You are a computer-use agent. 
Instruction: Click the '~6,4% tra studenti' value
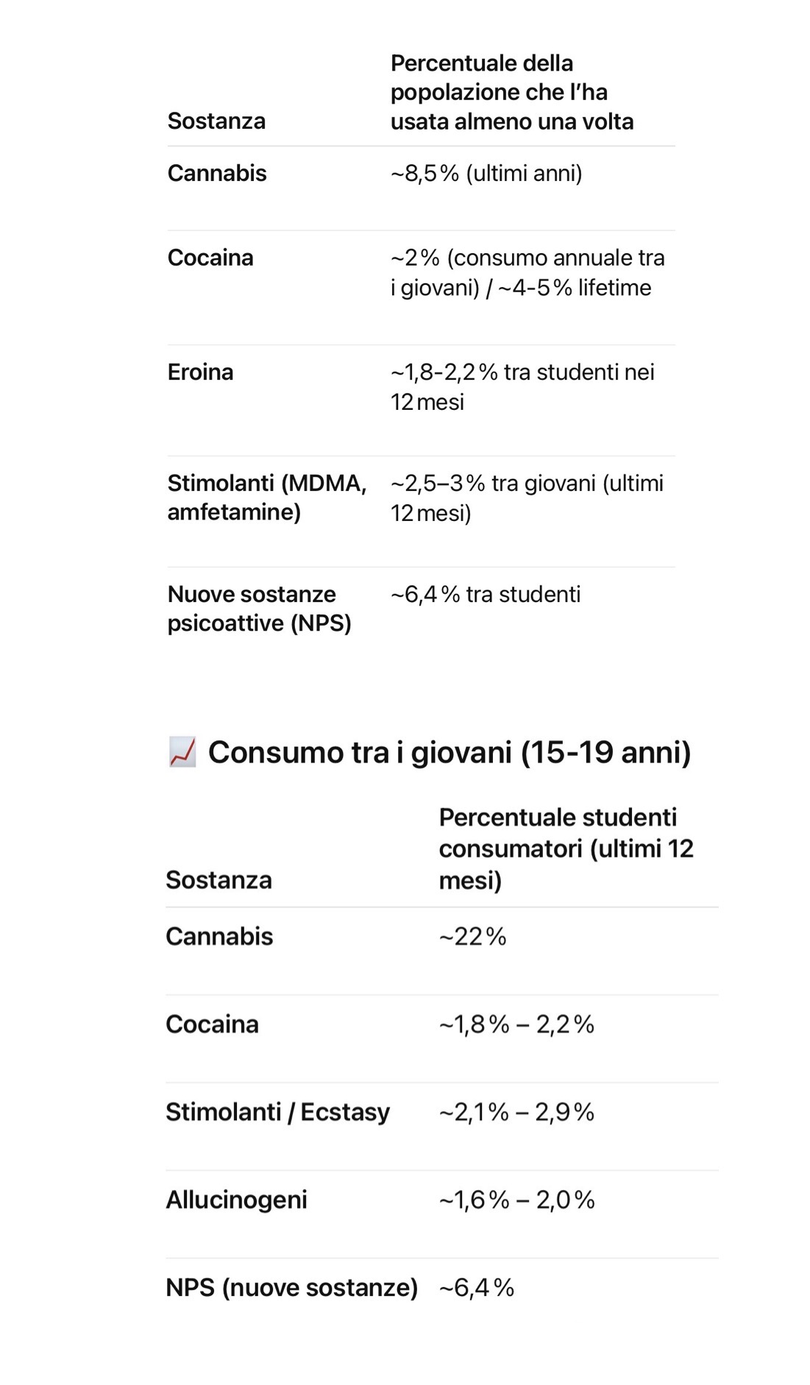point(486,594)
